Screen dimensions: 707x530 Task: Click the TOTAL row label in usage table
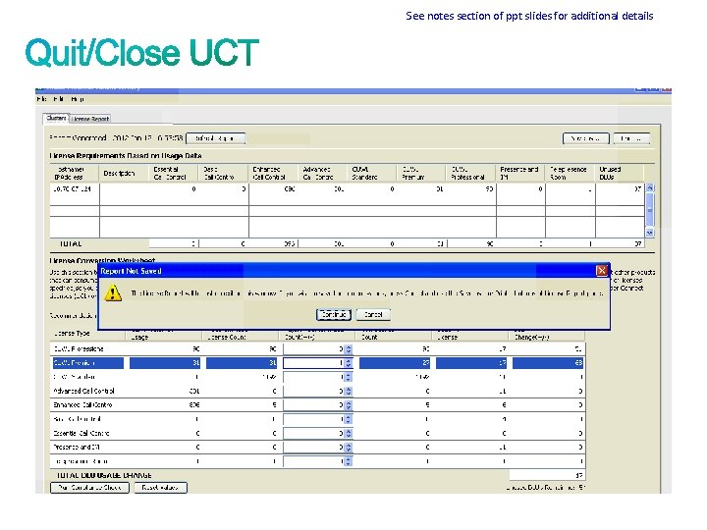tap(71, 243)
